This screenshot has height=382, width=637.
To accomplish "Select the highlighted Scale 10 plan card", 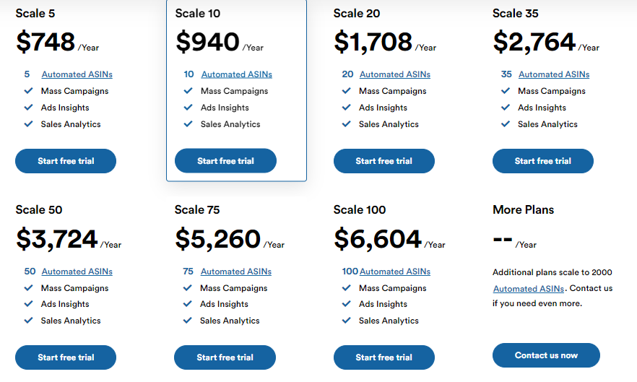I will click(236, 90).
